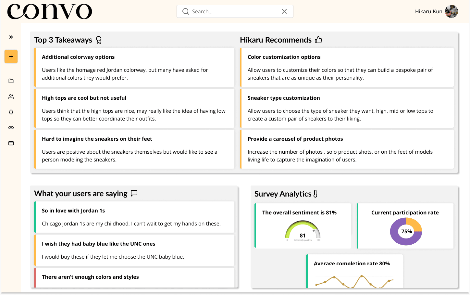Create a new item with the plus icon
Image resolution: width=470 pixels, height=295 pixels.
11,56
